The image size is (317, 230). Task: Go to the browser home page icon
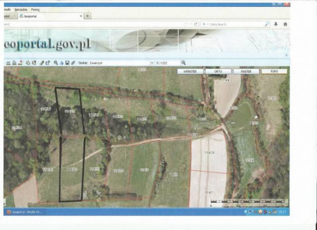point(285,24)
